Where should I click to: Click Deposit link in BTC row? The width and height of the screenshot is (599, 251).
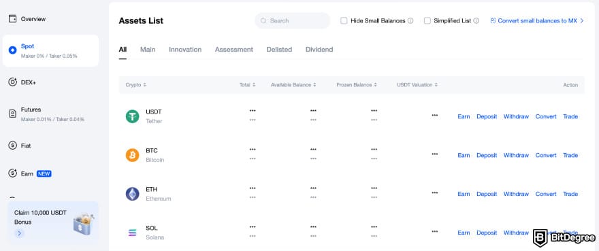(x=487, y=155)
